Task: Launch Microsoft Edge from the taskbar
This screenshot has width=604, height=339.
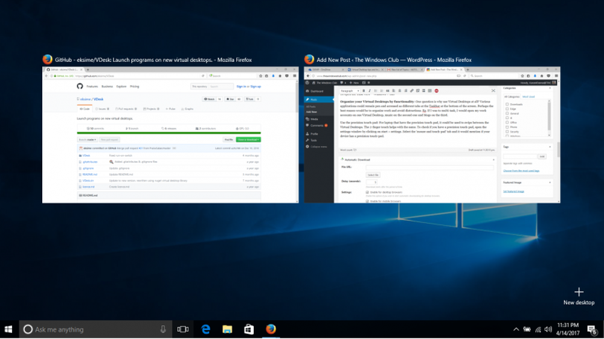Action: (x=206, y=329)
